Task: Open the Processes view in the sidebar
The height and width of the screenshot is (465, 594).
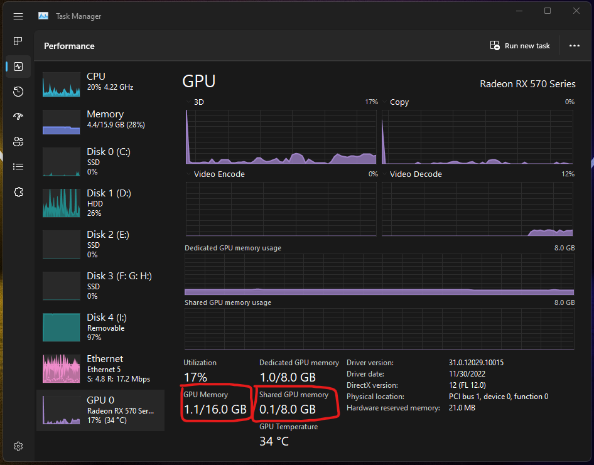Action: (18, 41)
